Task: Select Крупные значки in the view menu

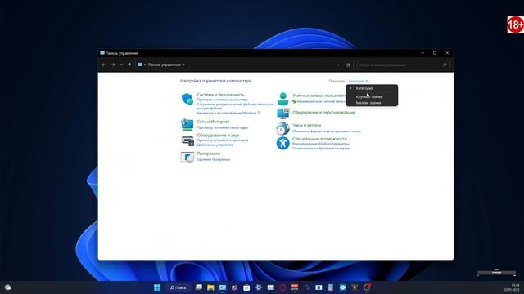Action: click(372, 96)
